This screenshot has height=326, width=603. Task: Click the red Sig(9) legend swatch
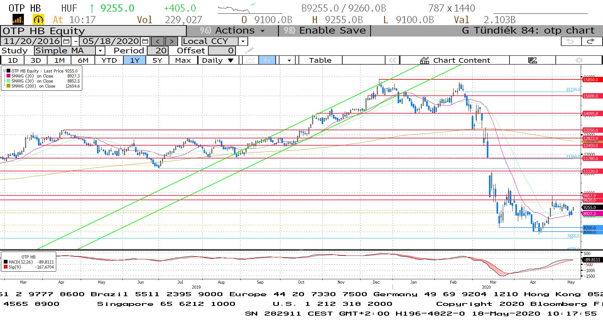(x=6, y=267)
